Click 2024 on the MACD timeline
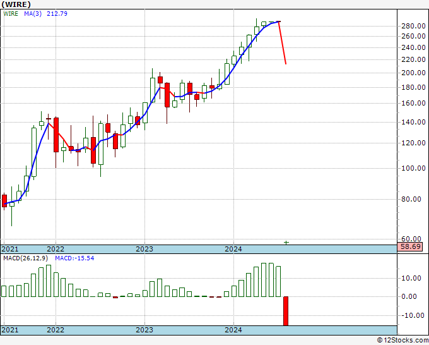 (x=233, y=330)
